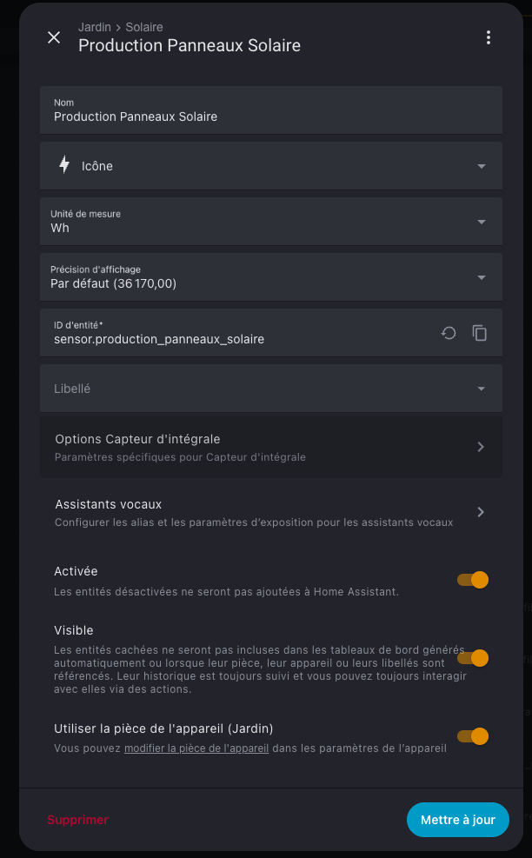
Task: Open the three-dot overflow menu
Action: pyautogui.click(x=489, y=37)
